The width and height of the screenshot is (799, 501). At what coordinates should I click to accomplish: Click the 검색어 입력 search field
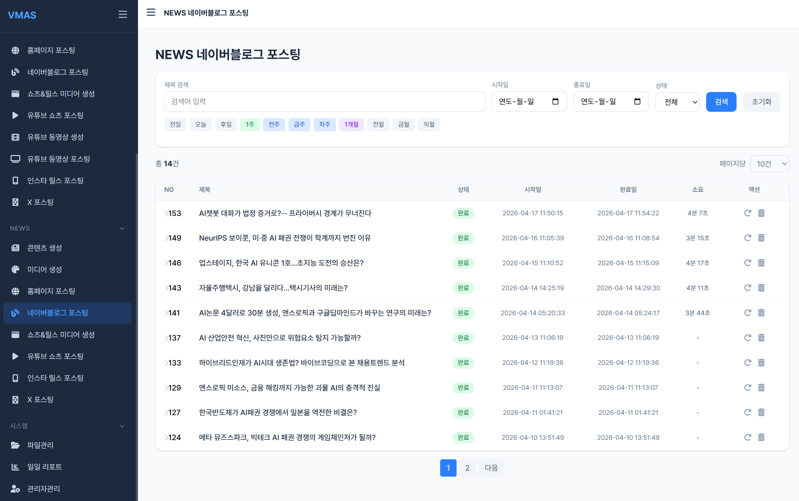(x=324, y=101)
